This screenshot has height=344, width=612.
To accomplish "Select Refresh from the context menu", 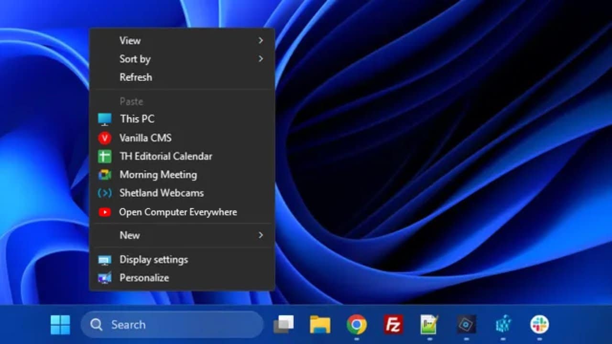I will tap(136, 77).
